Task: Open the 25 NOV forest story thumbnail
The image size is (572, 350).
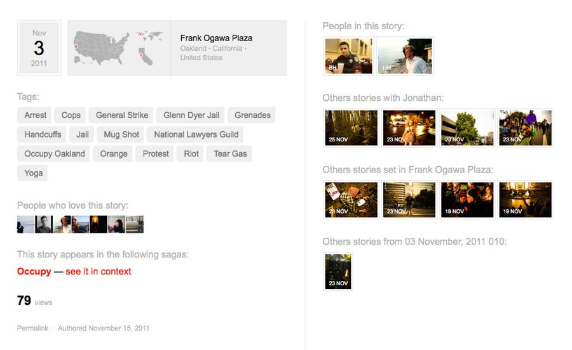Action: [351, 127]
